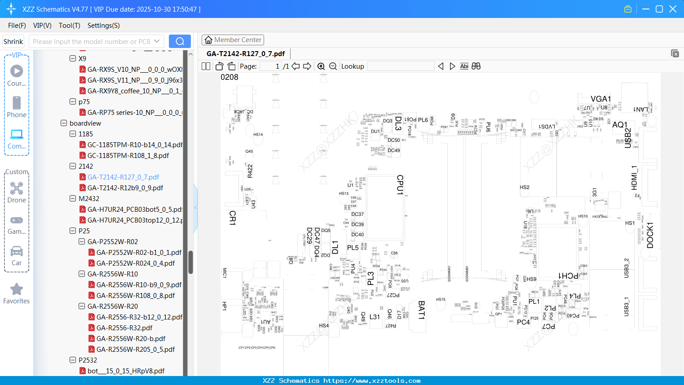Open the Drone category in sidebar

pyautogui.click(x=17, y=192)
